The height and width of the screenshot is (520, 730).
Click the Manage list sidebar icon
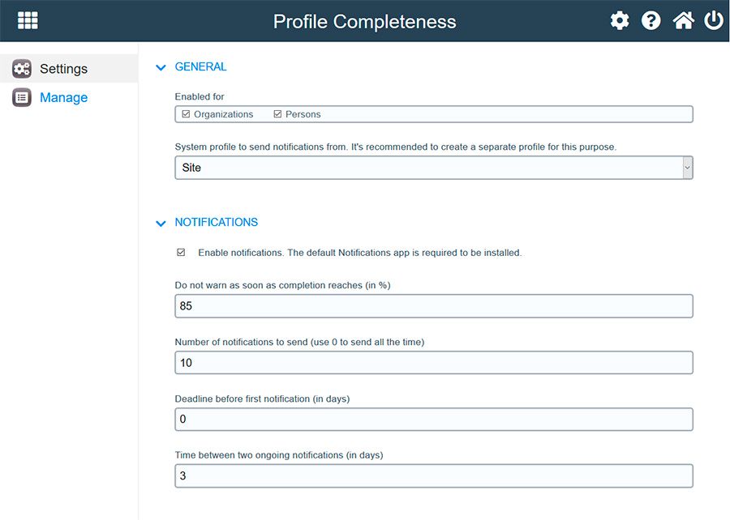[22, 97]
